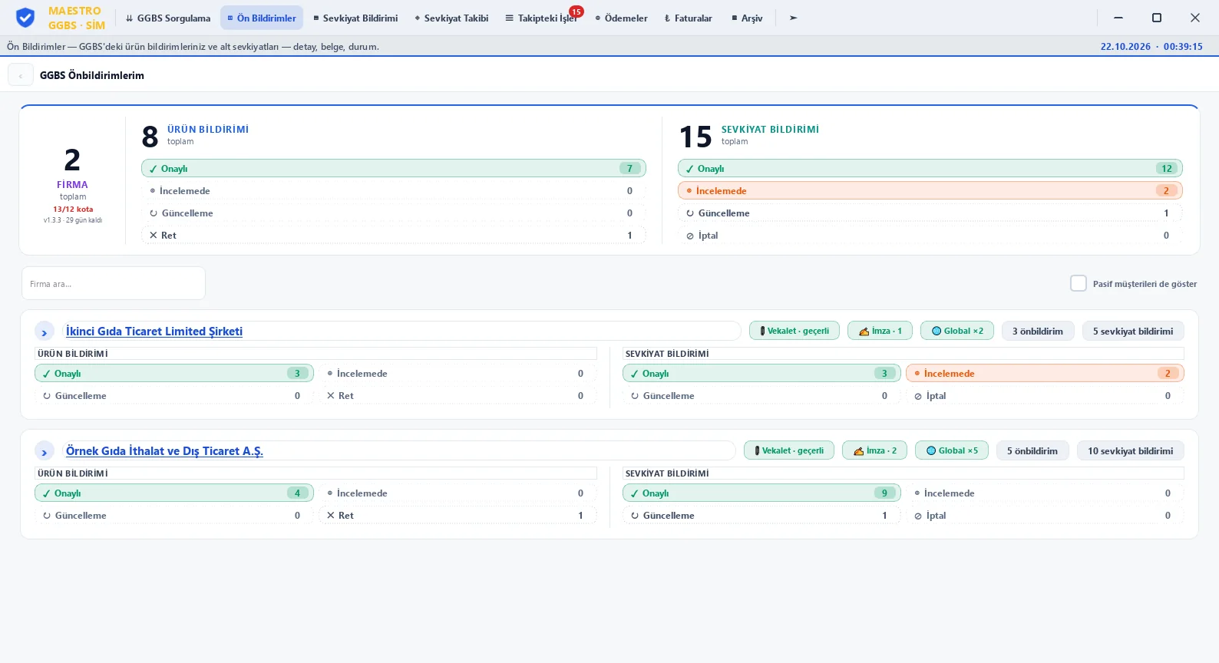Click Global ×5 badge

point(952,450)
